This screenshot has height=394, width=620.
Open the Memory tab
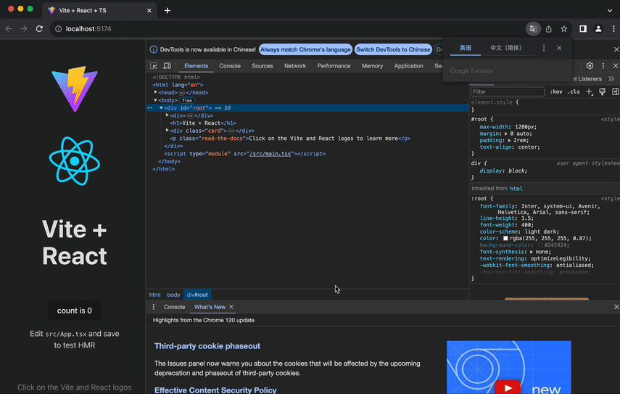pos(372,66)
